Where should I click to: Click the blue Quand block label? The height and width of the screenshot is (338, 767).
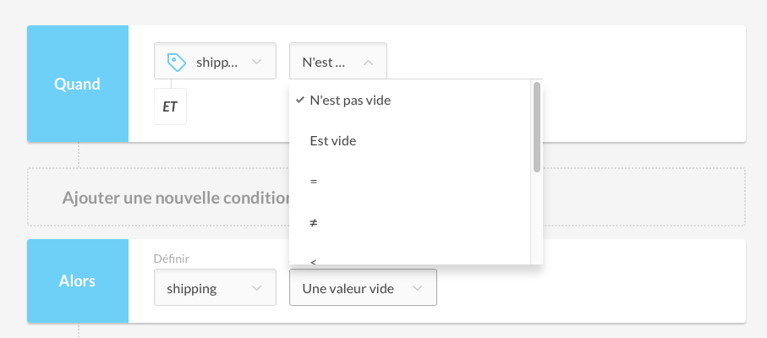(78, 84)
